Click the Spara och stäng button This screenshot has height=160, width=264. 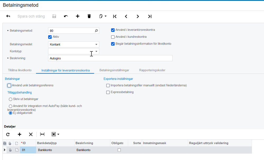[31, 16]
